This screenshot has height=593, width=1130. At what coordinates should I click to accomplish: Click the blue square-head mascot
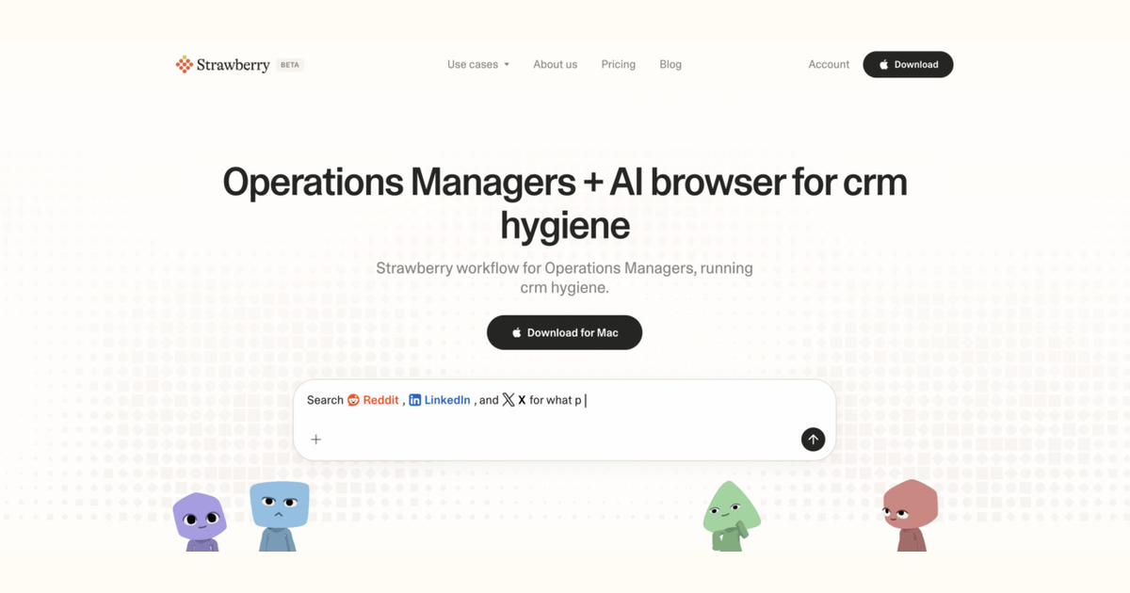pyautogui.click(x=279, y=516)
